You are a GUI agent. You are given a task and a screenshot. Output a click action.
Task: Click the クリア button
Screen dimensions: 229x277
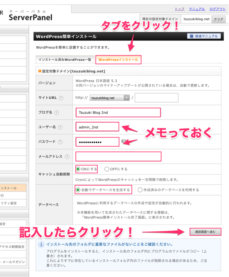[218, 19]
